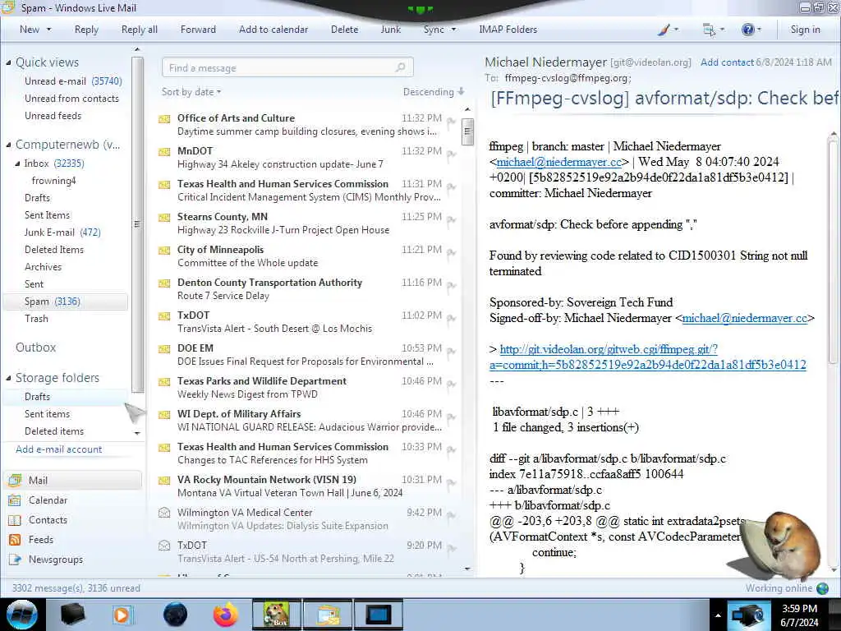Click Add contact link
This screenshot has width=841, height=631.
(x=727, y=62)
